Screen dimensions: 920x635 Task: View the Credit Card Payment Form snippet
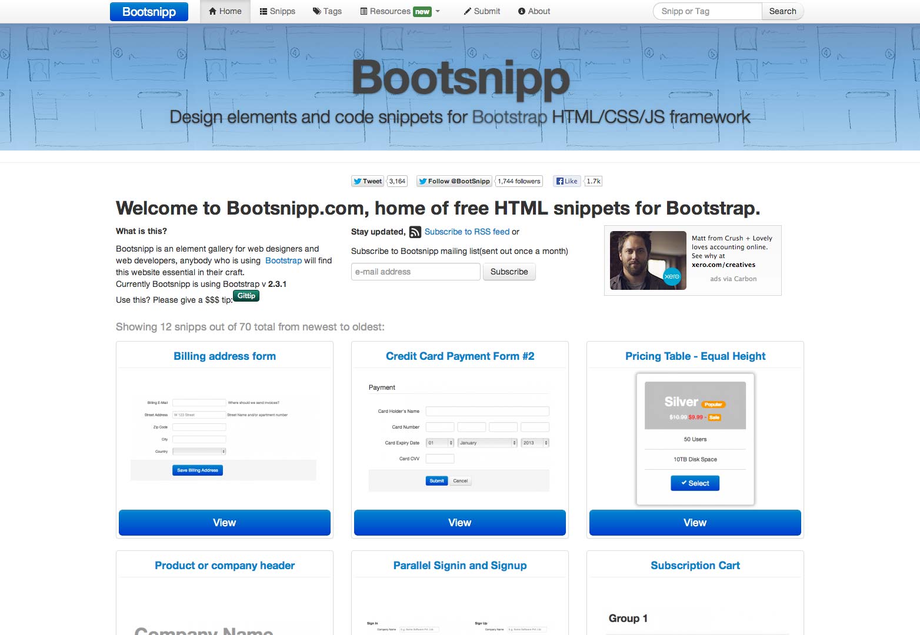pos(460,523)
